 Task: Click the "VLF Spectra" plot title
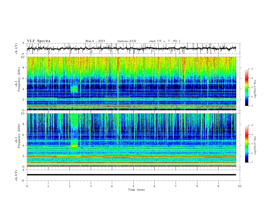pyautogui.click(x=39, y=41)
